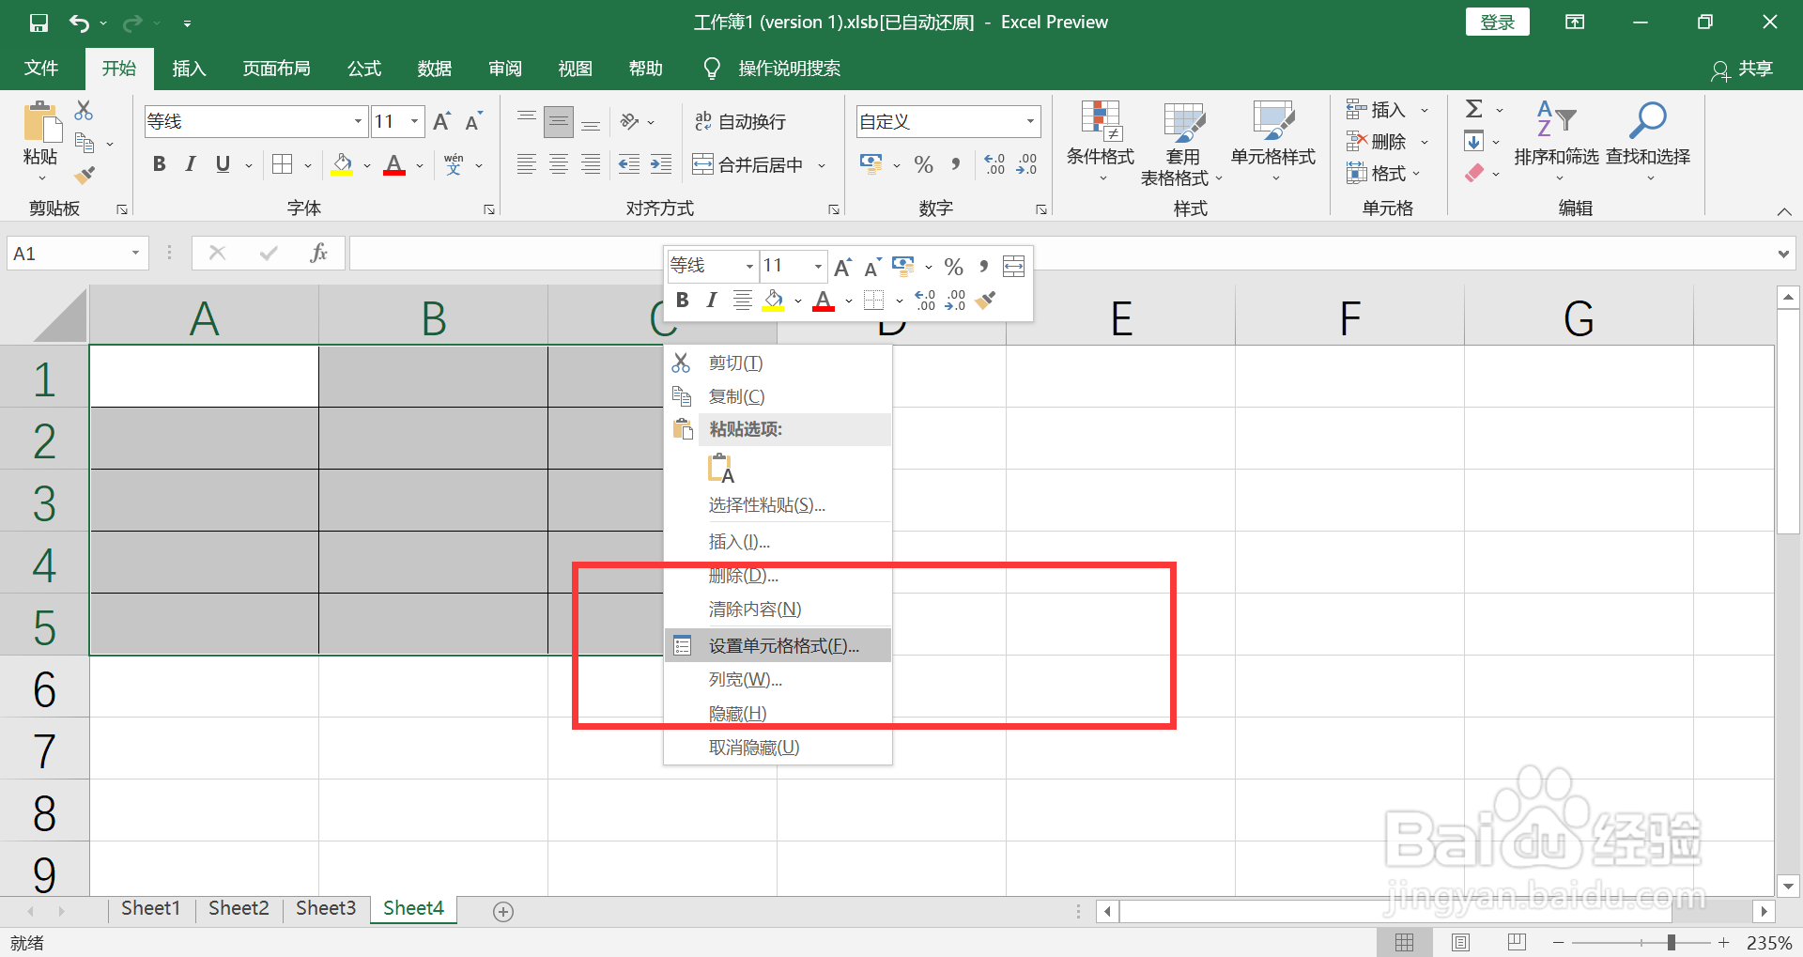Open ribbon font size dropdown

[414, 121]
